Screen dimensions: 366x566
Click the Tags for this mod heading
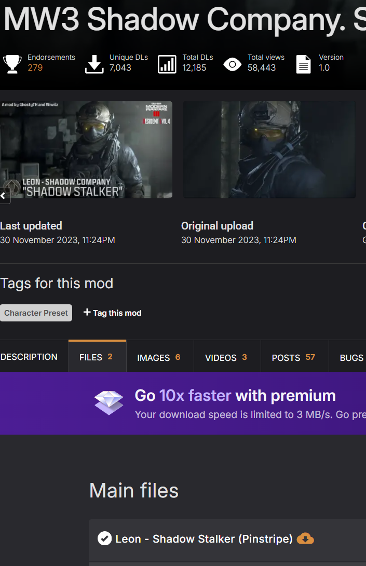click(57, 284)
